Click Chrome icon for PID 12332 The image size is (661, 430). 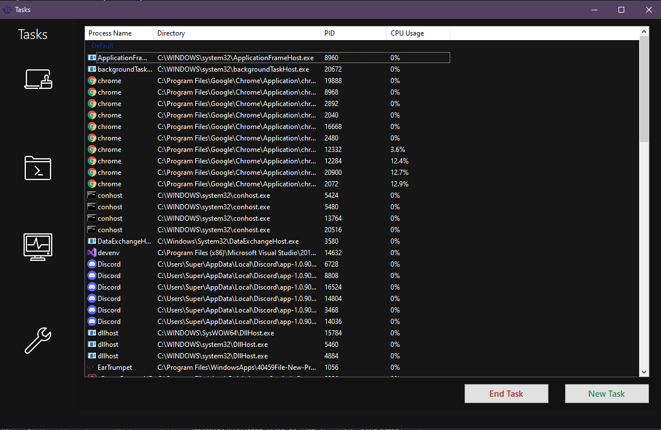point(92,150)
